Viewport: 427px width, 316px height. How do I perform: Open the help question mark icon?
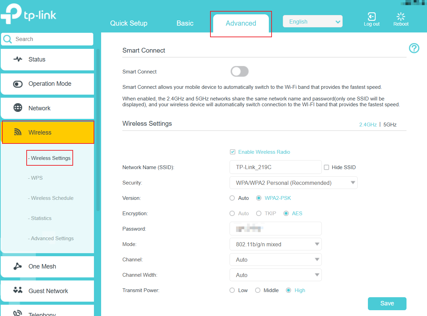414,48
